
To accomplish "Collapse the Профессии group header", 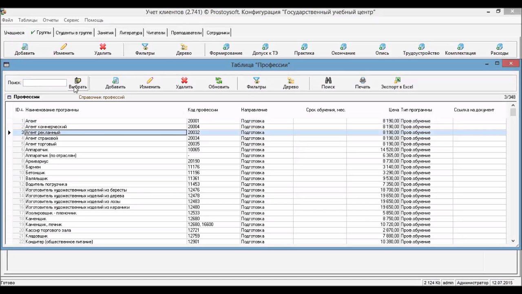I will click(9, 97).
